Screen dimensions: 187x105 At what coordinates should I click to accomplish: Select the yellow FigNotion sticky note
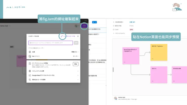pyautogui.click(x=159, y=52)
